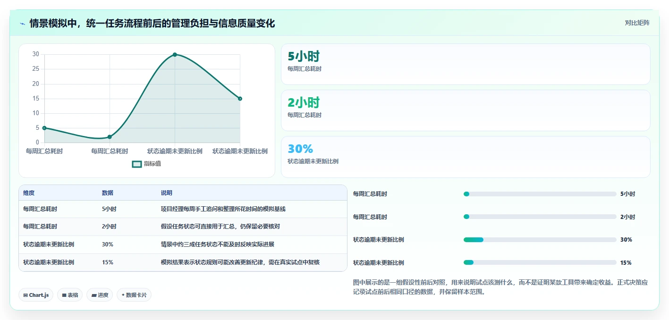Image resolution: width=669 pixels, height=320 pixels.
Task: Click the progress bar ending with 5小时
Action: click(x=540, y=194)
